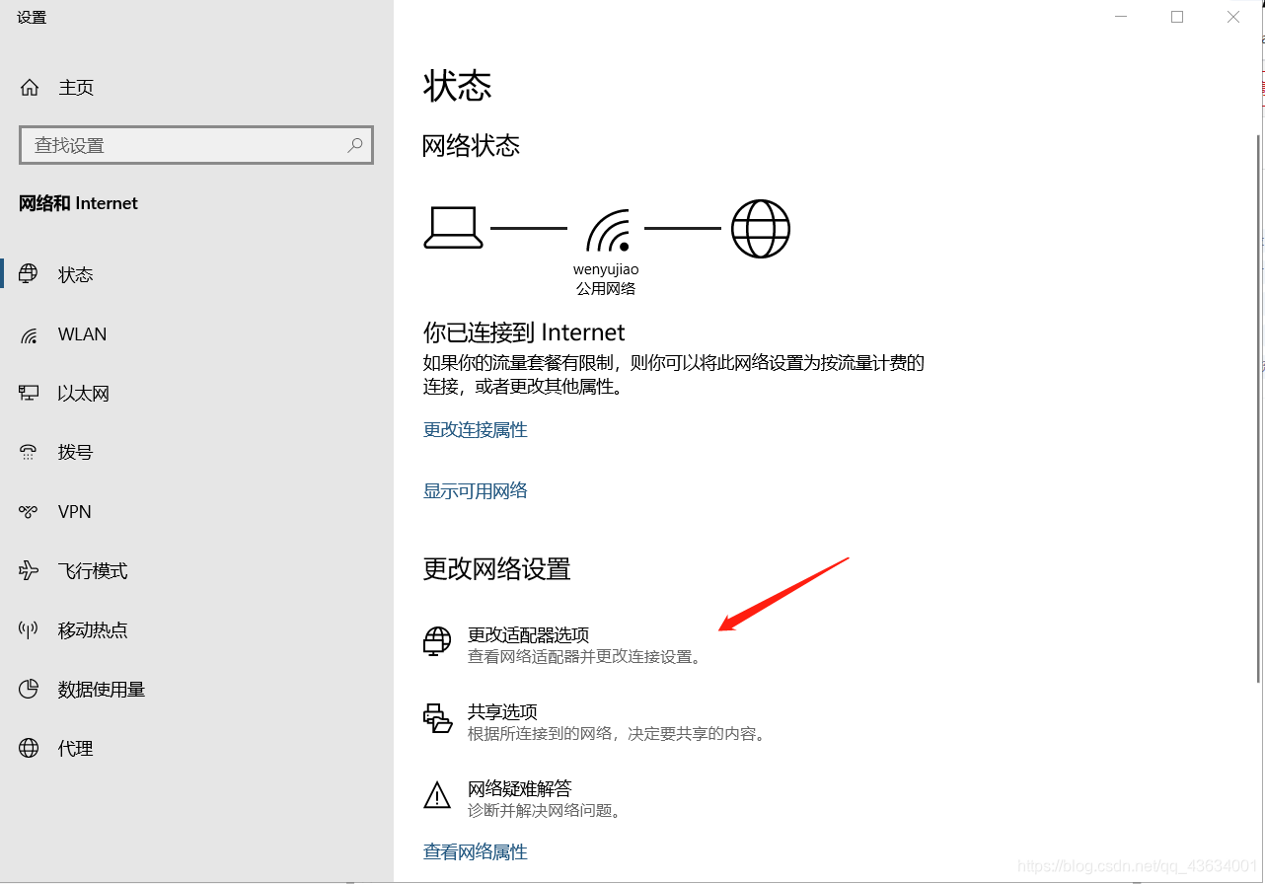1265x884 pixels.
Task: Click 更改连接属性 link
Action: click(x=476, y=430)
